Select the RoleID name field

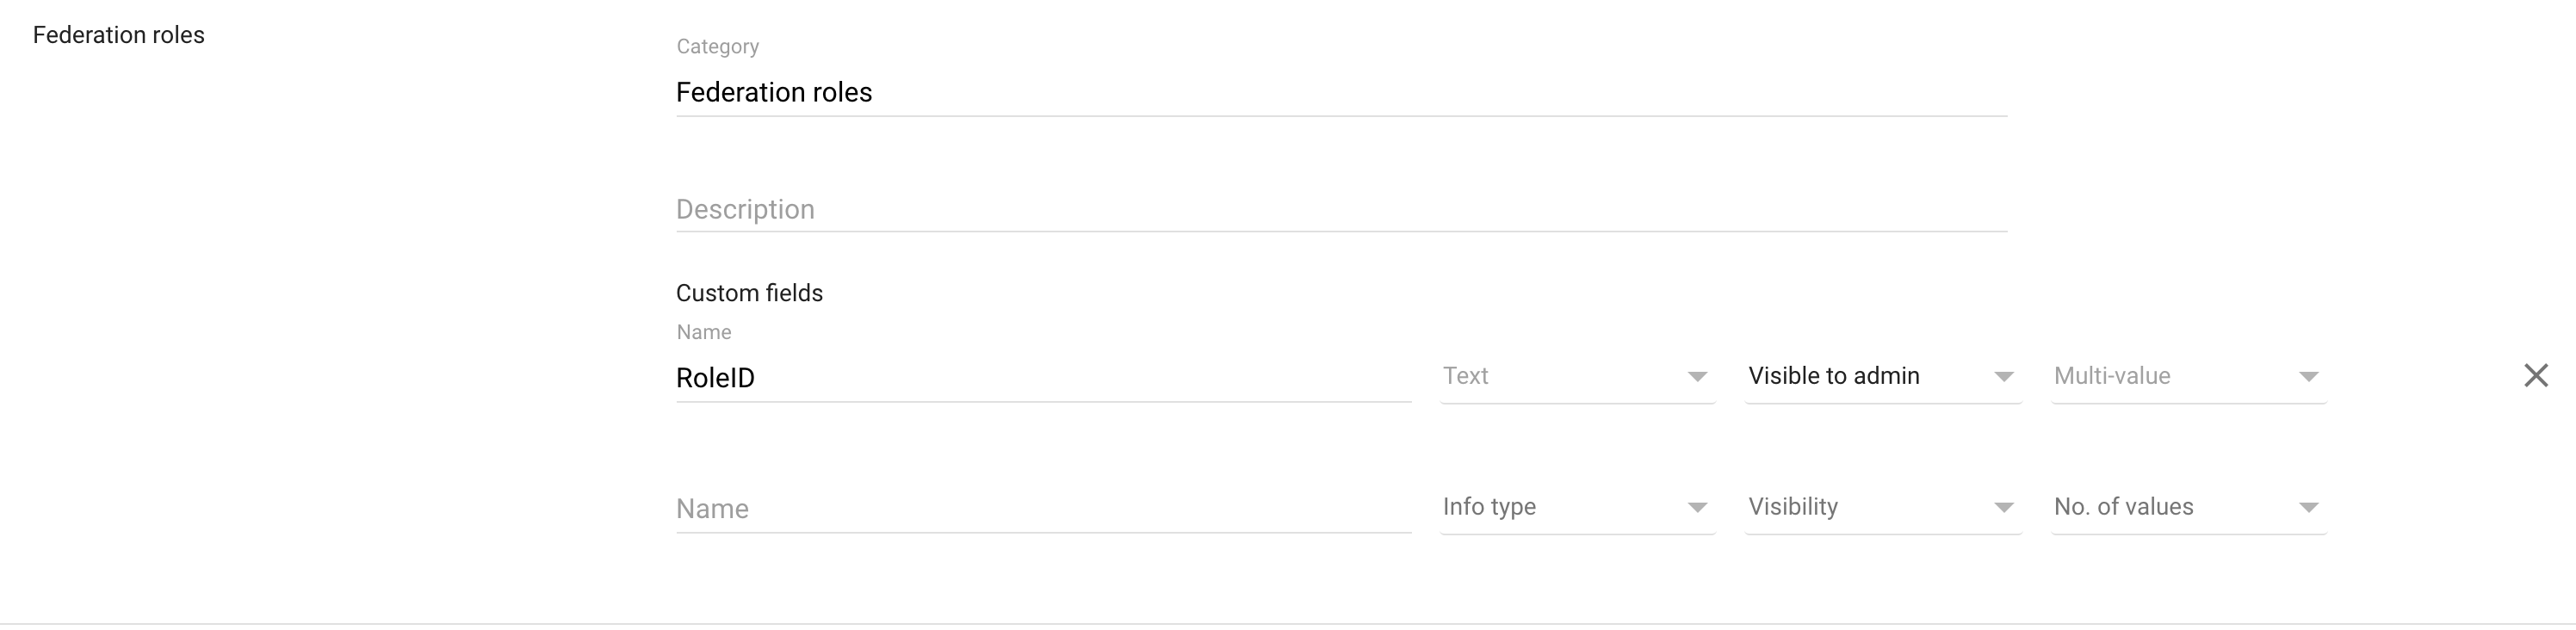[x=1040, y=377]
